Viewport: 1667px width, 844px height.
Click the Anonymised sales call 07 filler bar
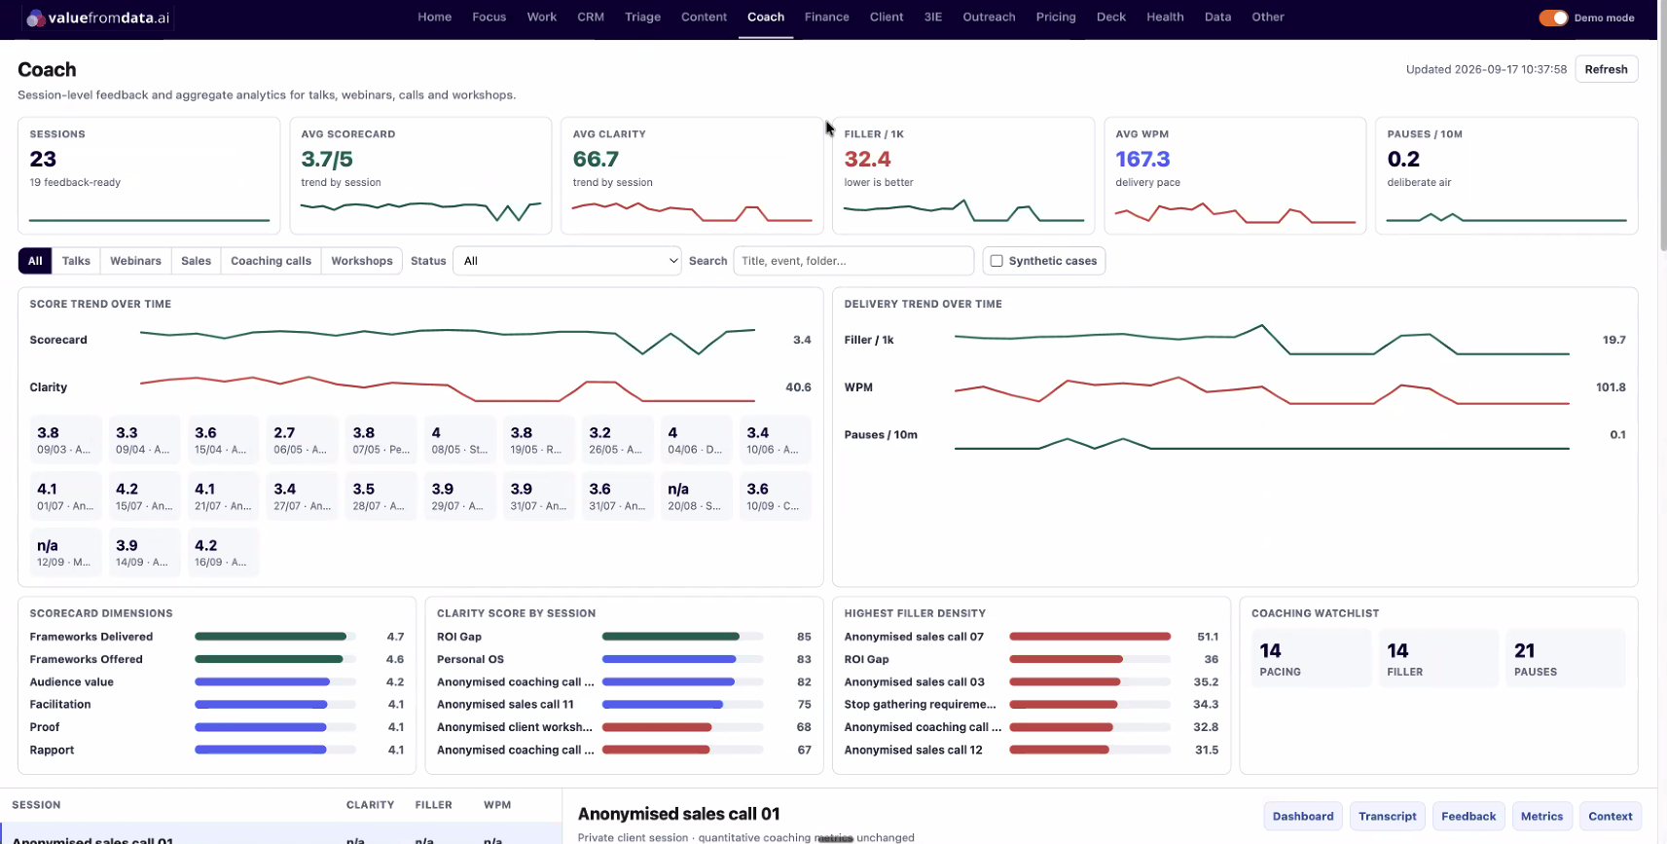click(1090, 637)
